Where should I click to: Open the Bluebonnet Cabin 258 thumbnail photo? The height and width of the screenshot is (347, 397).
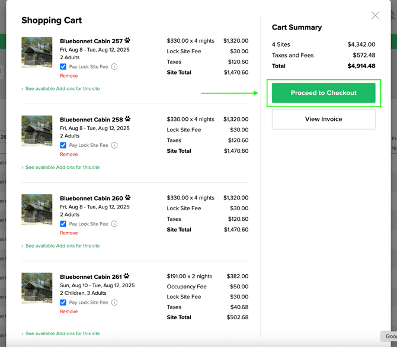pos(37,131)
